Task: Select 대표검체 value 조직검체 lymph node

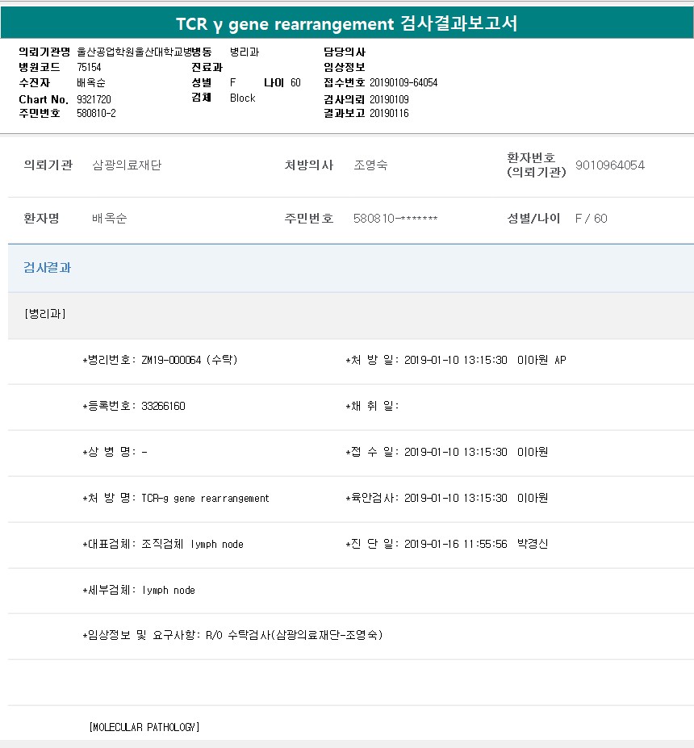Action: tap(192, 545)
